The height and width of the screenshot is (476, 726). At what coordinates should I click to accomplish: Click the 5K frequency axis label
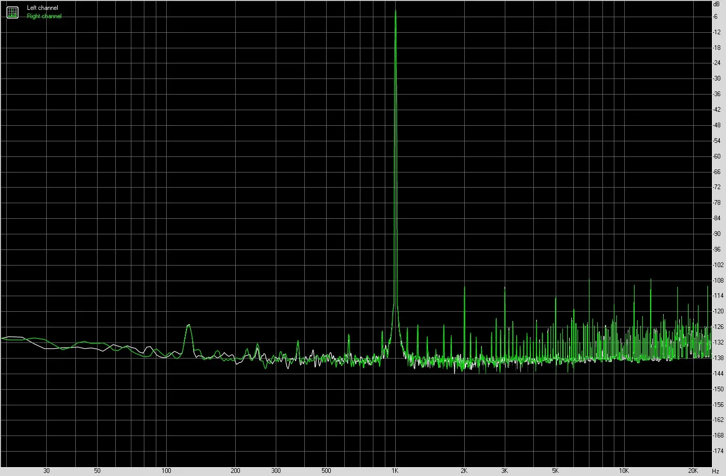555,471
